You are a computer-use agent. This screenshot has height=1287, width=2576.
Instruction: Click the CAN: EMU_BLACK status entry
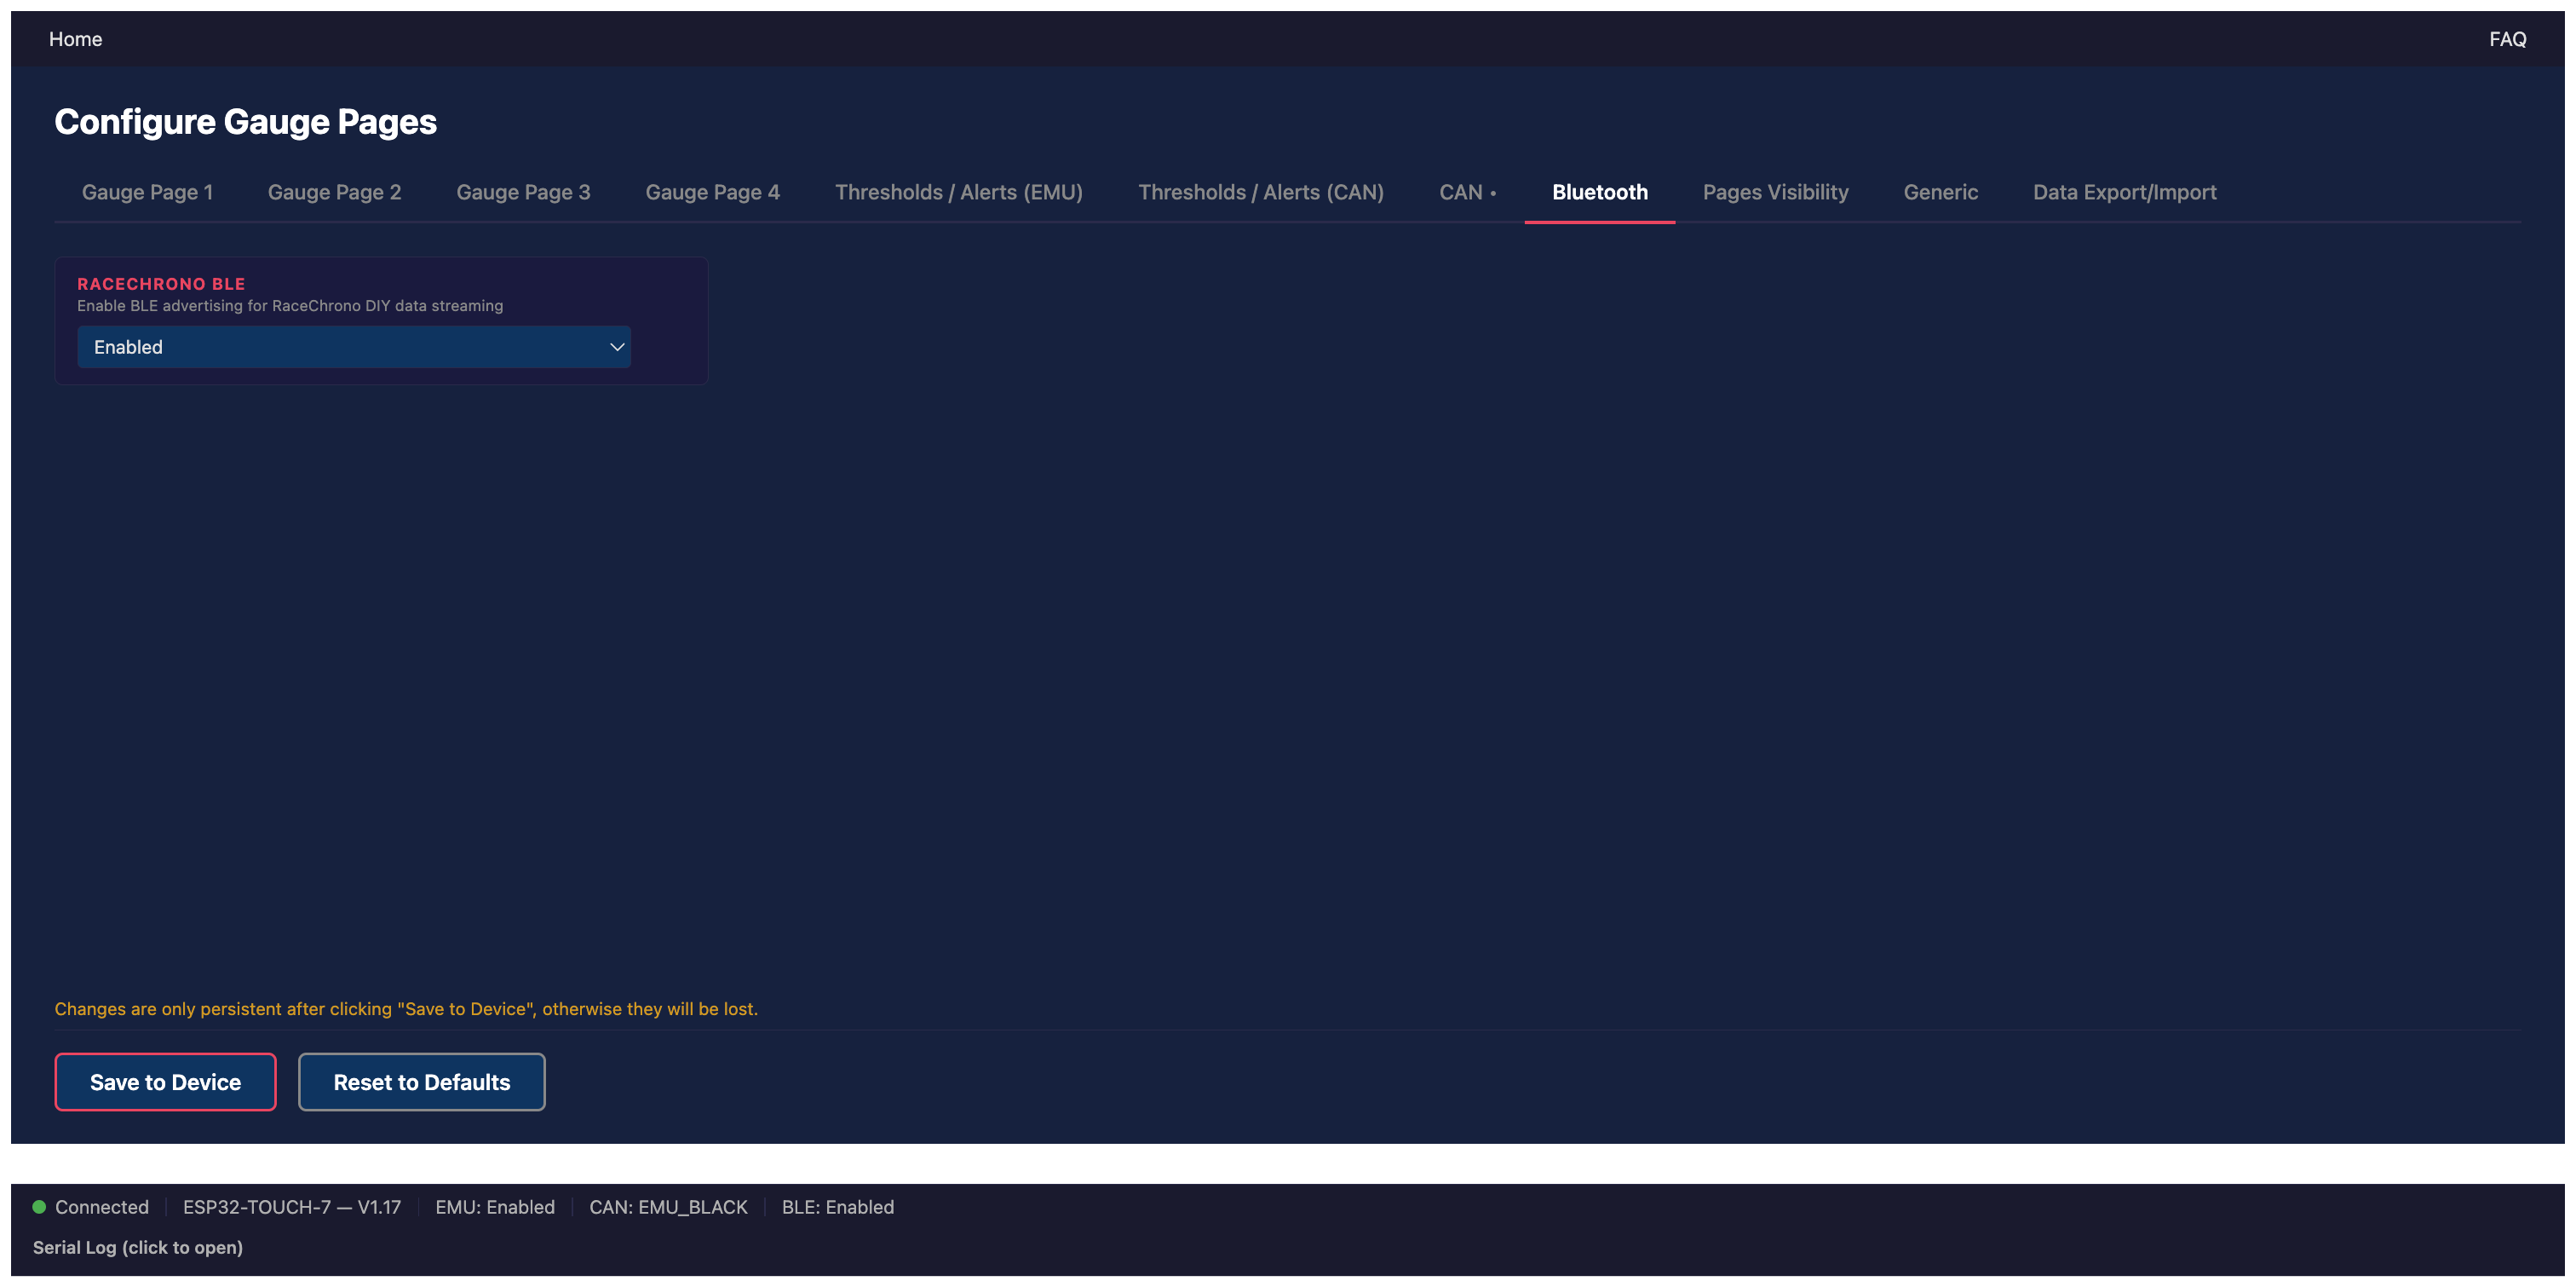[668, 1207]
